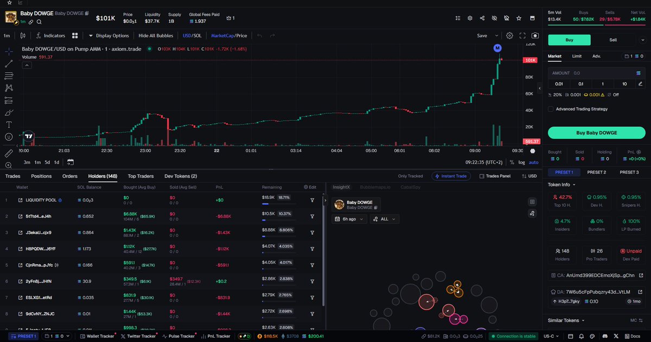Image resolution: width=651 pixels, height=342 pixels.
Task: Edit the quick buy amount presets
Action: [640, 84]
